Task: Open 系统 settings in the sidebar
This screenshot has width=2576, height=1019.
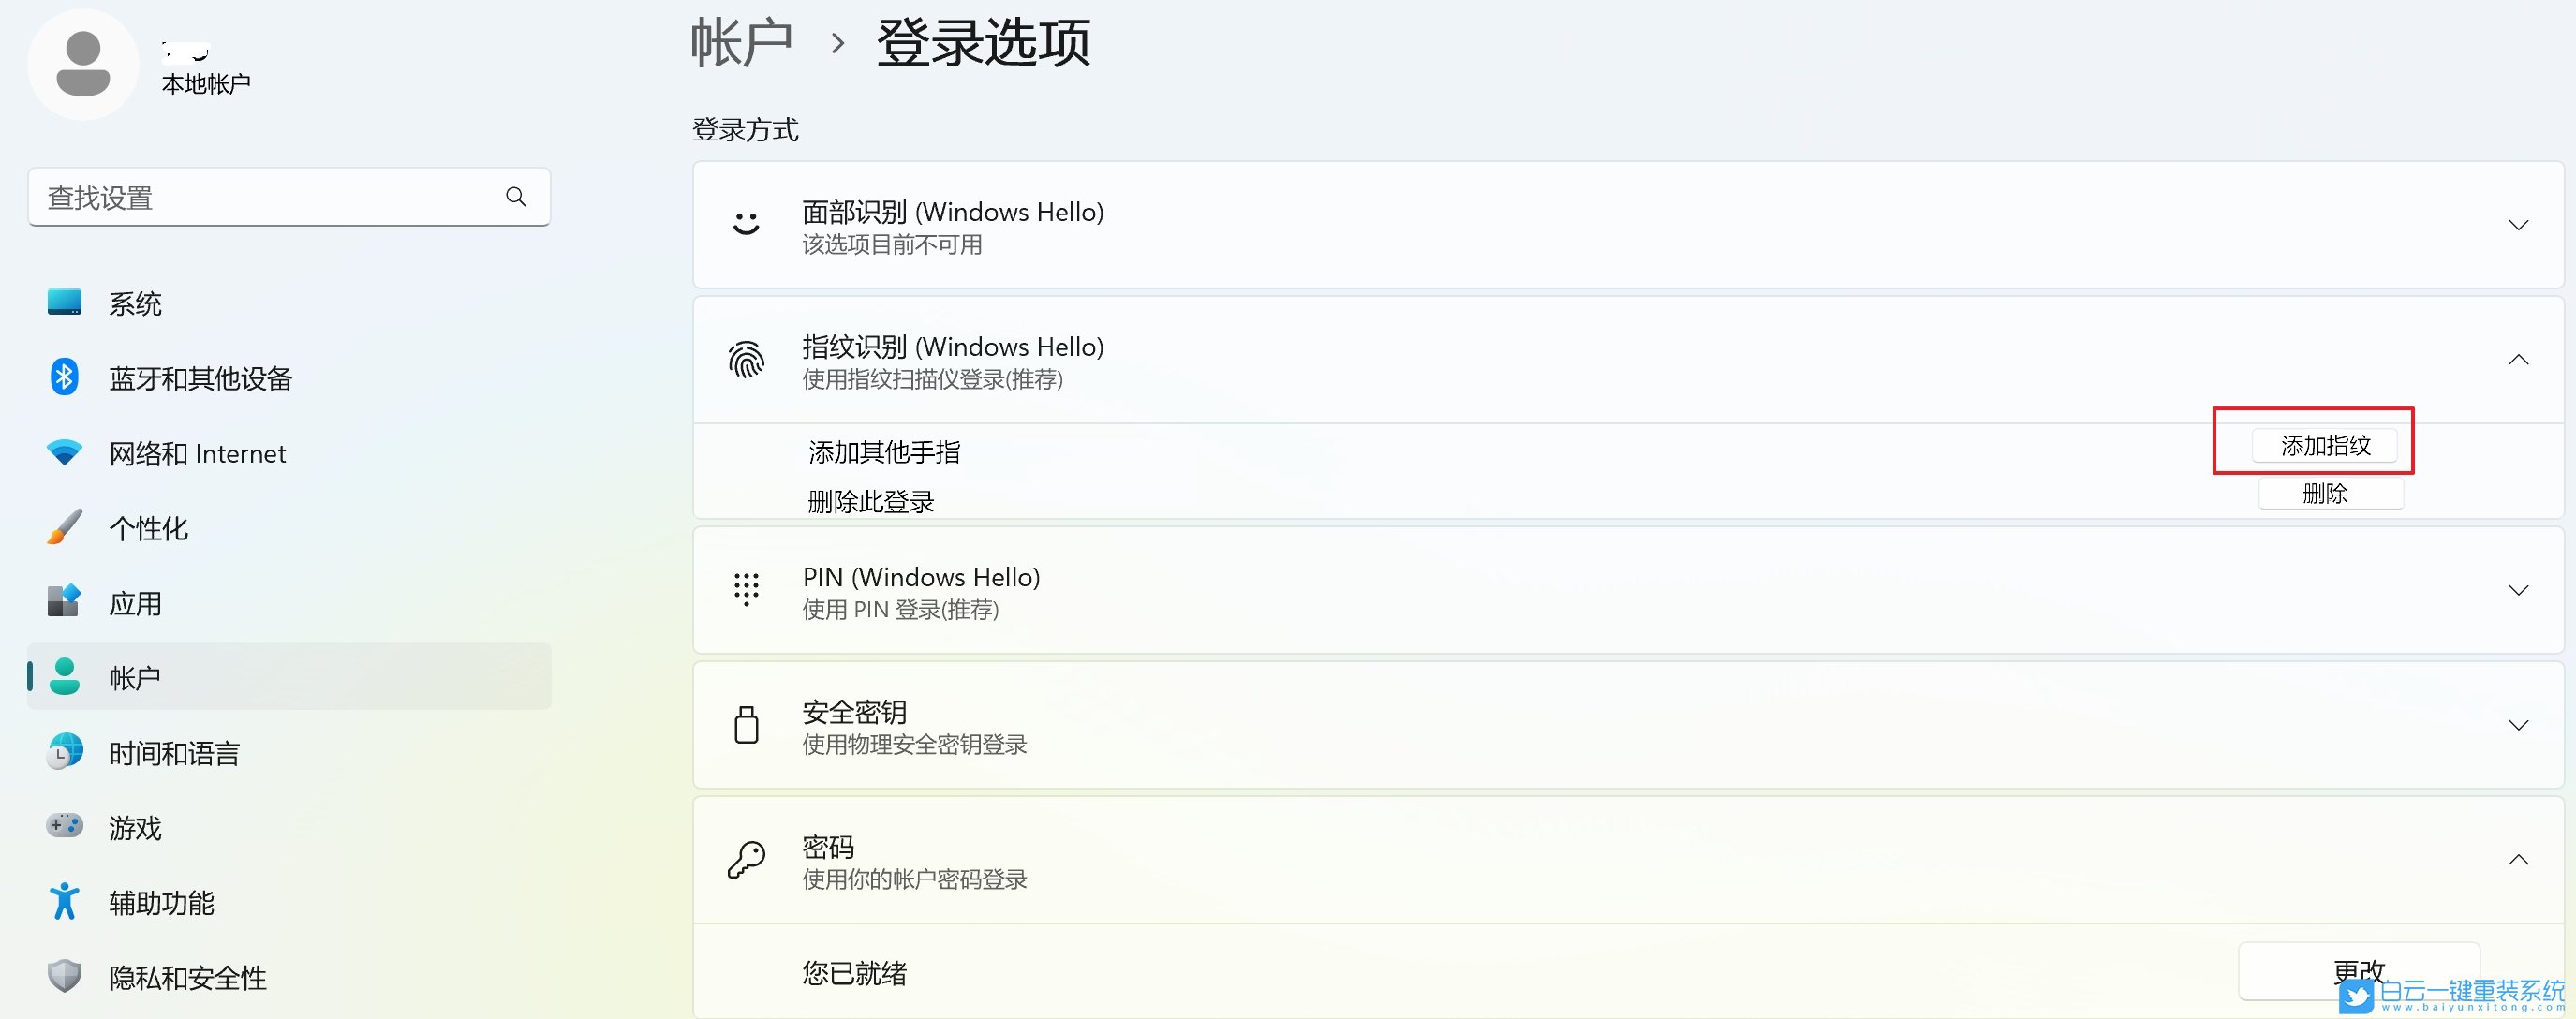Action: pos(134,302)
